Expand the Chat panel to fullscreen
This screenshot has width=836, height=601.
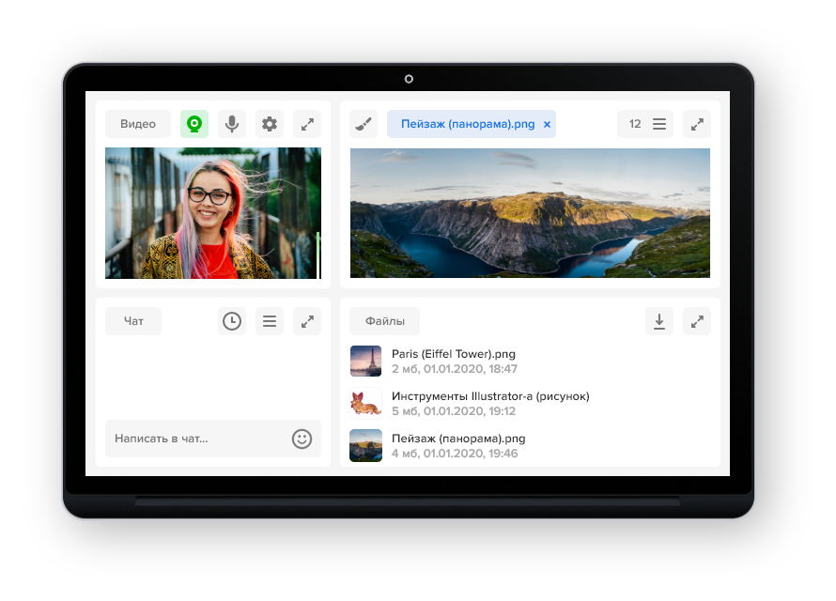pos(307,321)
